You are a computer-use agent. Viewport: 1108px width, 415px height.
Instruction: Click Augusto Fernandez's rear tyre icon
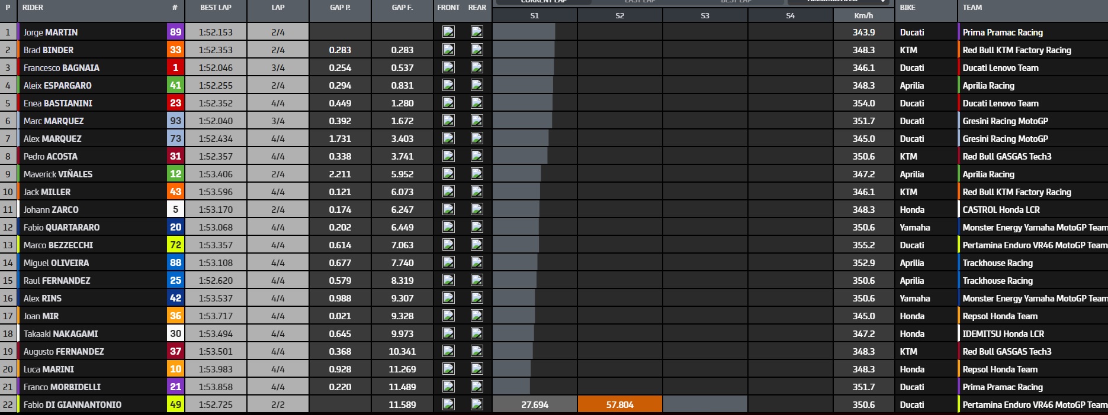(x=477, y=351)
